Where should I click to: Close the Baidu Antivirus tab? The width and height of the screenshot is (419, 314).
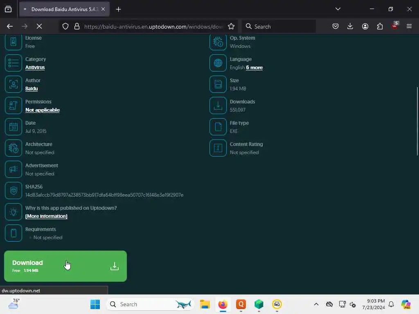103,9
